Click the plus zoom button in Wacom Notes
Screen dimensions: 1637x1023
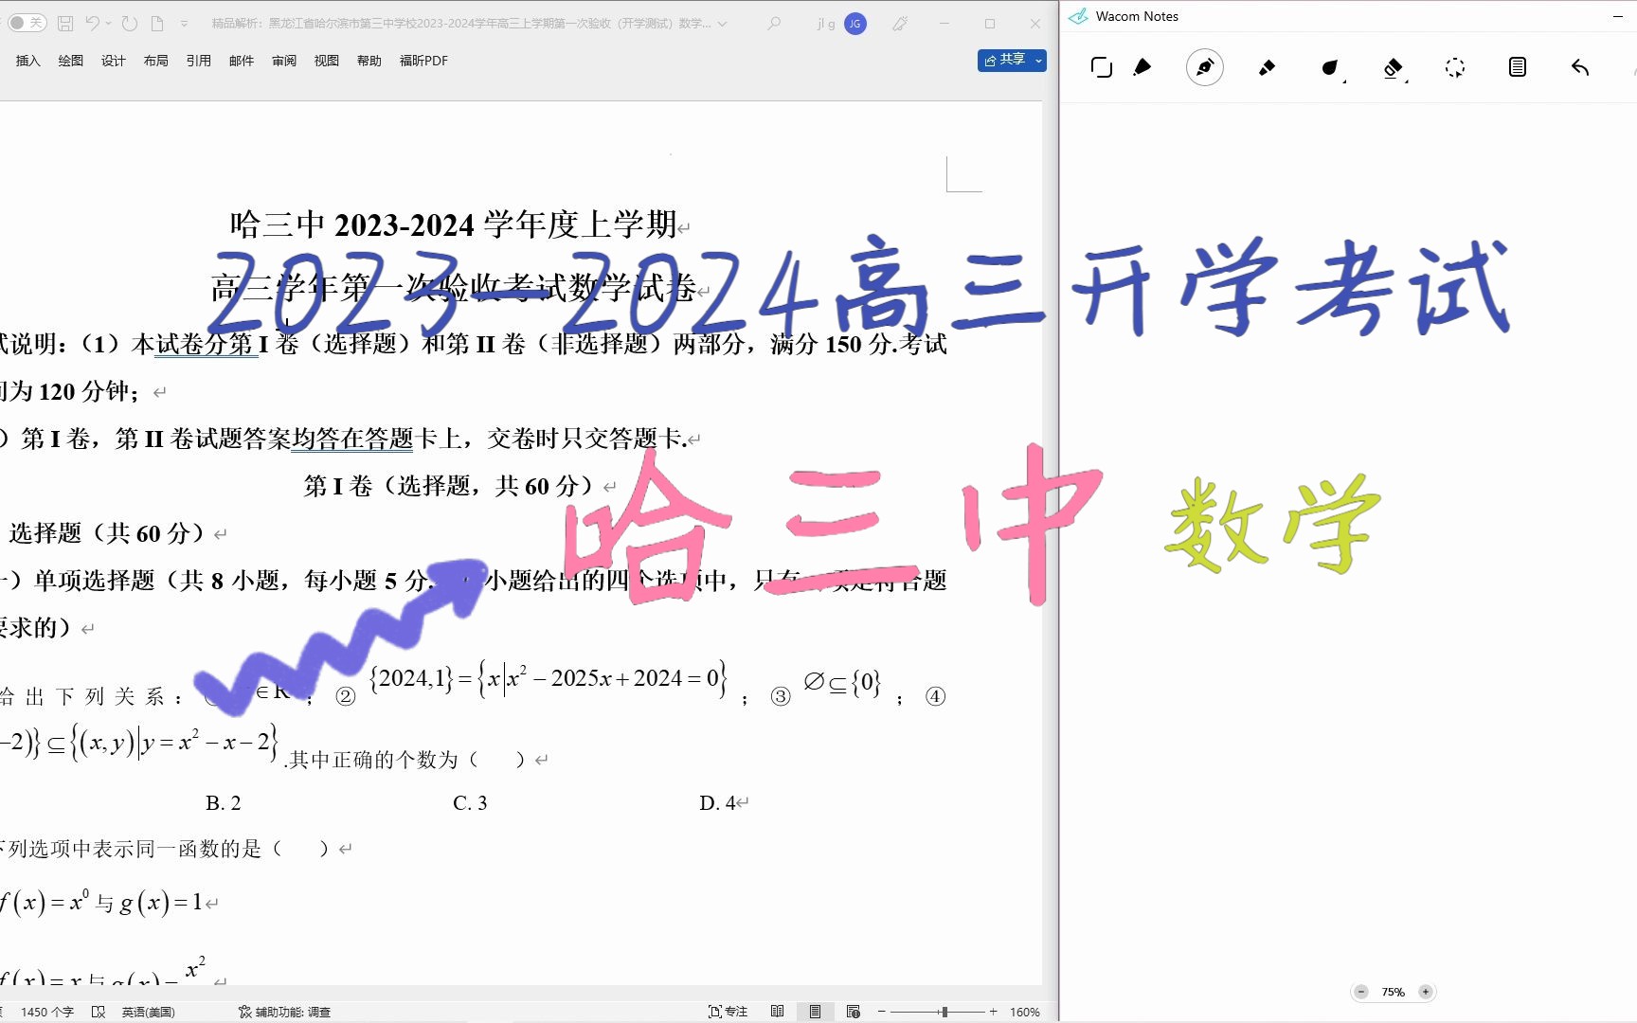[x=1426, y=992]
